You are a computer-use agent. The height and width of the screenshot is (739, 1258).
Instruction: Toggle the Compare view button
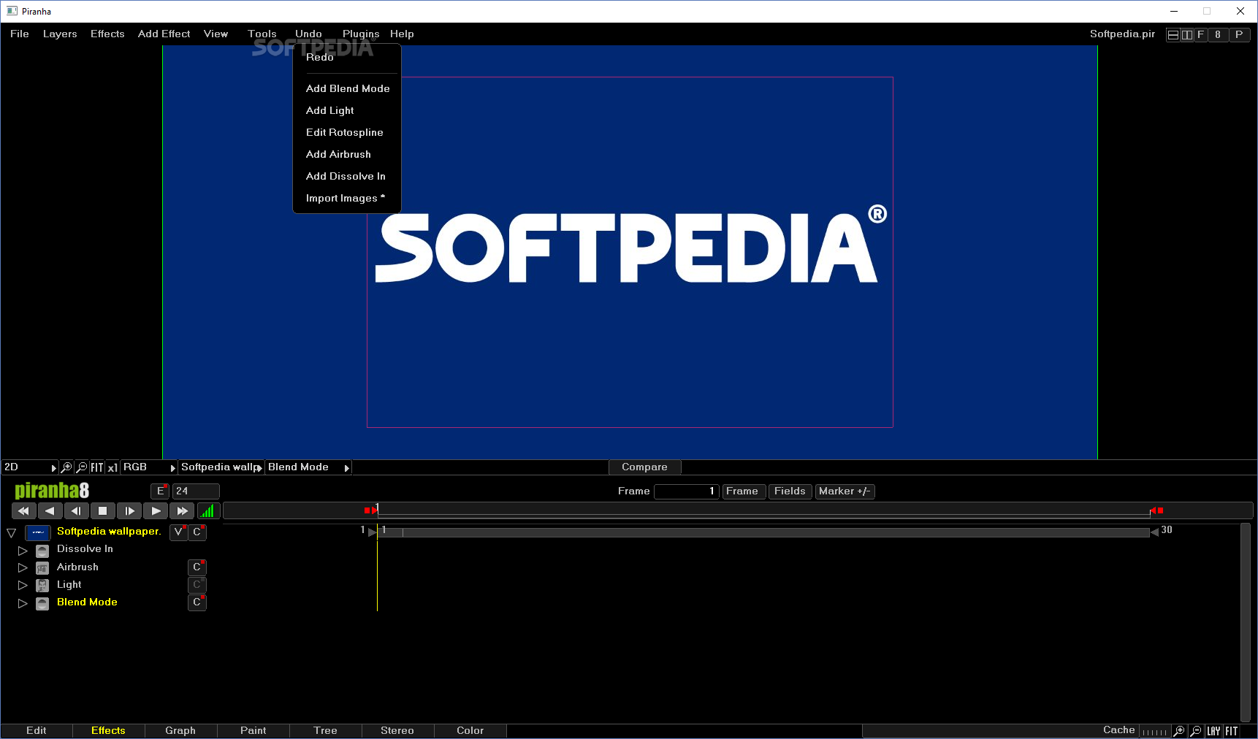[x=644, y=467]
